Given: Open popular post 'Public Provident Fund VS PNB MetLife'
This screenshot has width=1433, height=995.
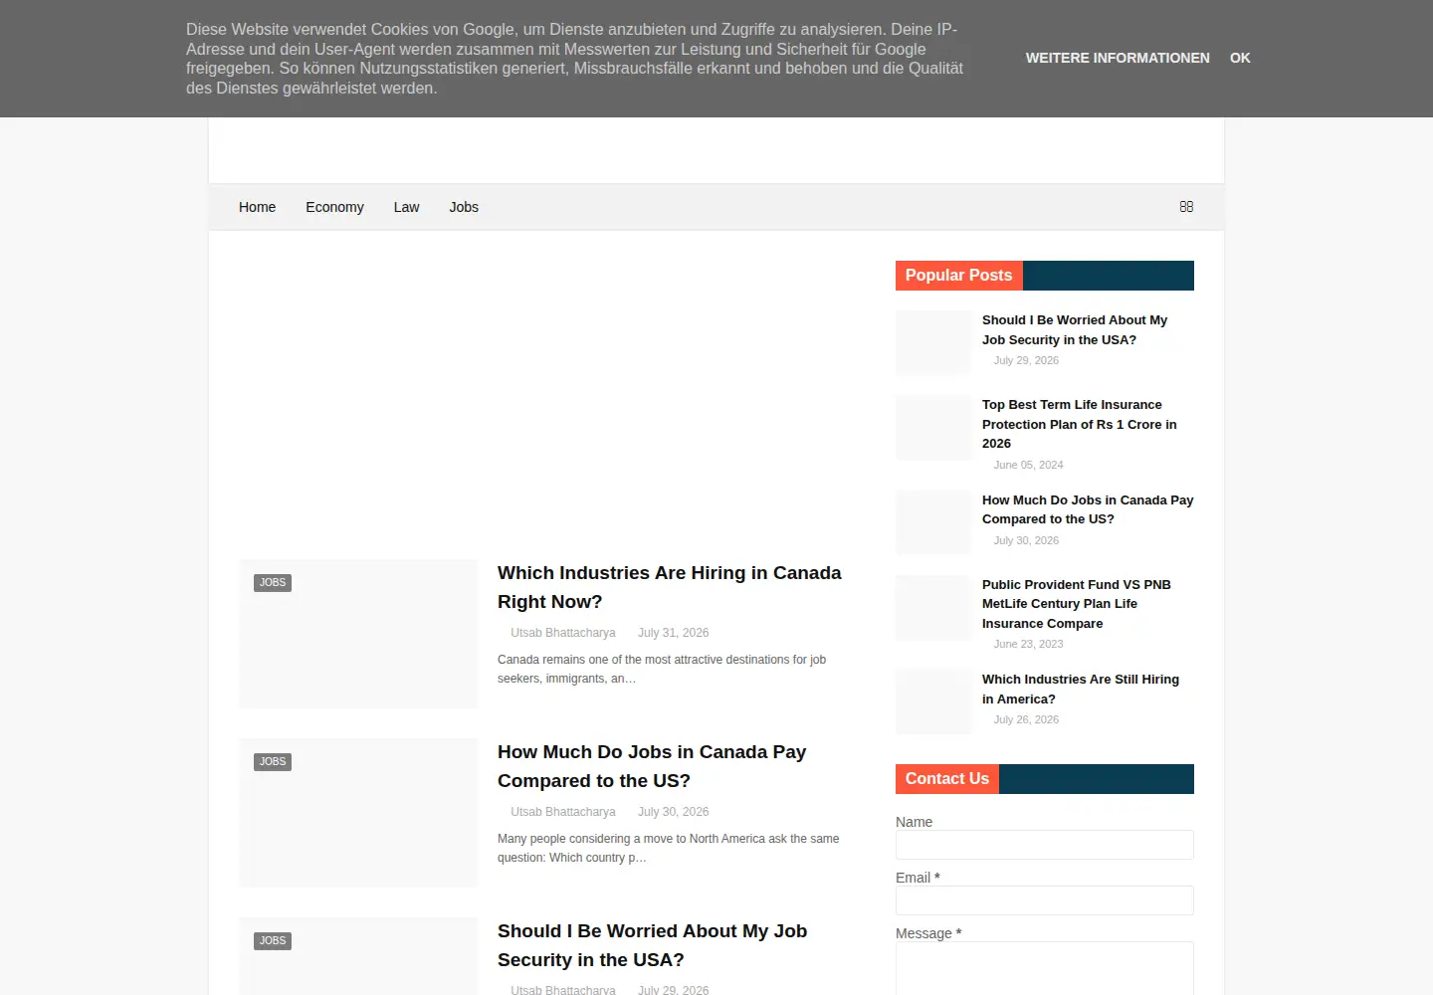Looking at the screenshot, I should tap(1077, 604).
